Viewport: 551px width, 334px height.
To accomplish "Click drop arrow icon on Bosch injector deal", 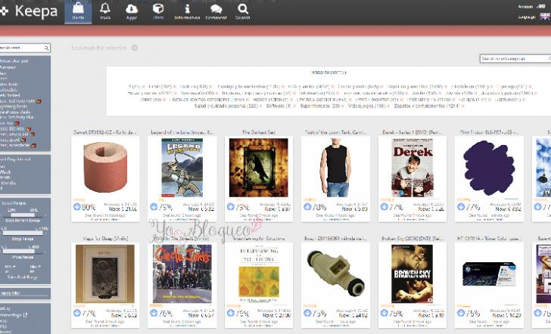I will click(x=307, y=313).
